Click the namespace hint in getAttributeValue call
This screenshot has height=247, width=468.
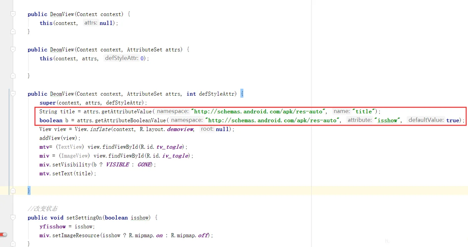tap(173, 111)
